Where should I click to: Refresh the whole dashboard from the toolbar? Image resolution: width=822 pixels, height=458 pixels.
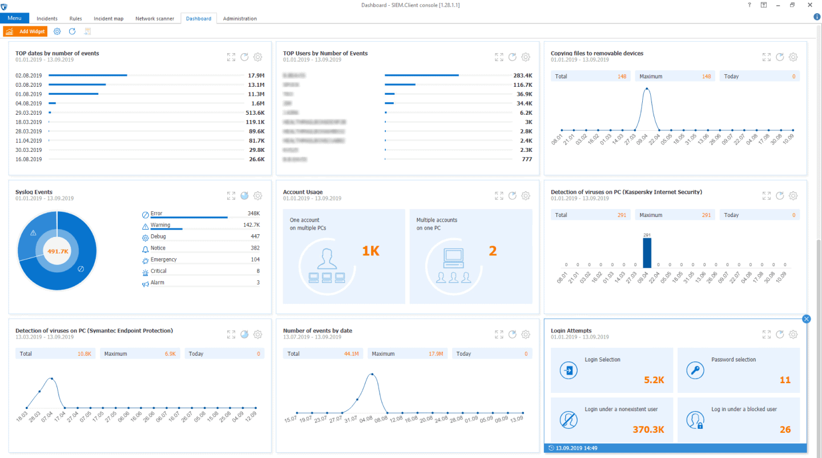(72, 31)
